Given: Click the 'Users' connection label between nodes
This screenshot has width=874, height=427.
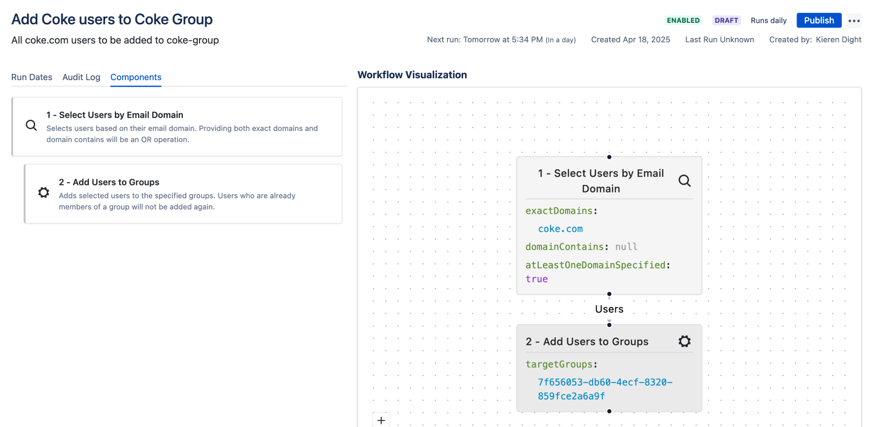Looking at the screenshot, I should point(609,309).
